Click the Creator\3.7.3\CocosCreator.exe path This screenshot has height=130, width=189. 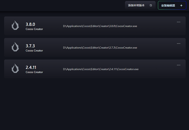(x=100, y=48)
